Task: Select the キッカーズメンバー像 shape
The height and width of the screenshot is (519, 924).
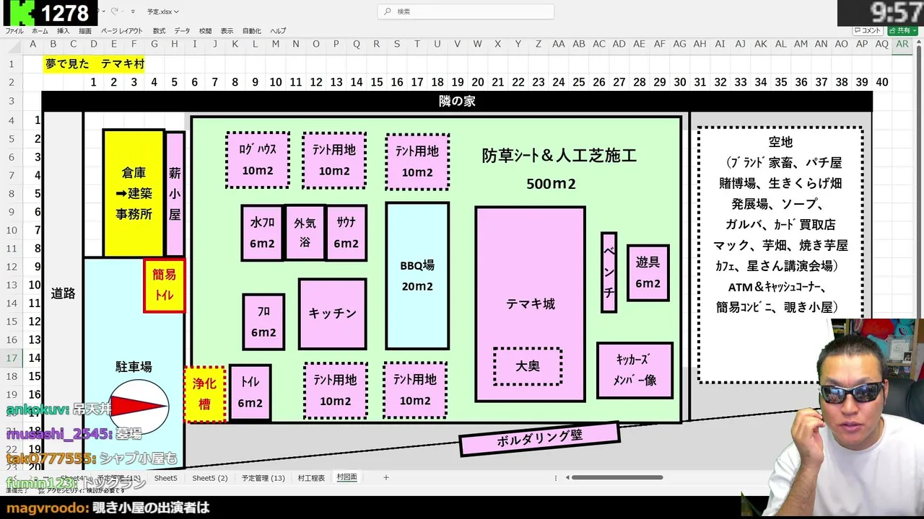Action: click(635, 370)
